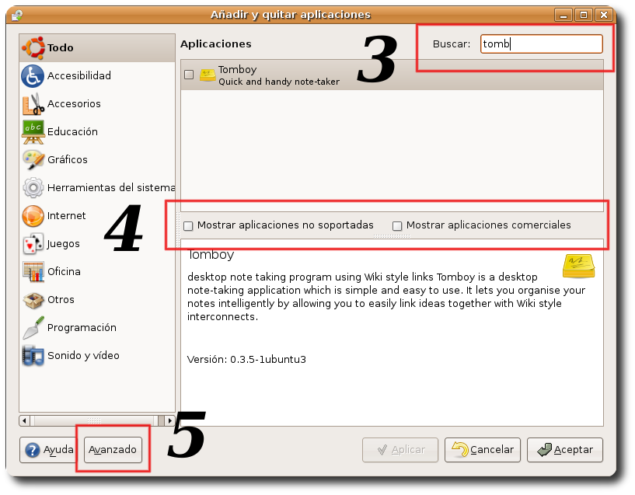635x495 pixels.
Task: Open Herramientas del sistema gear icon
Action: (x=33, y=187)
